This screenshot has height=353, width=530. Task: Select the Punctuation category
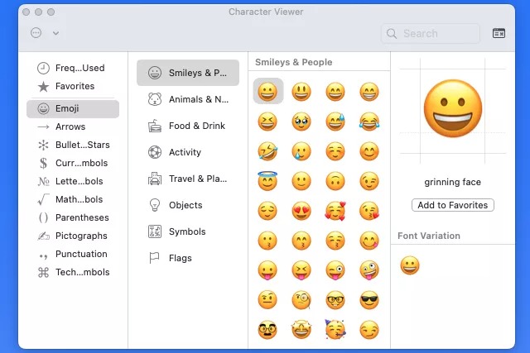73,254
